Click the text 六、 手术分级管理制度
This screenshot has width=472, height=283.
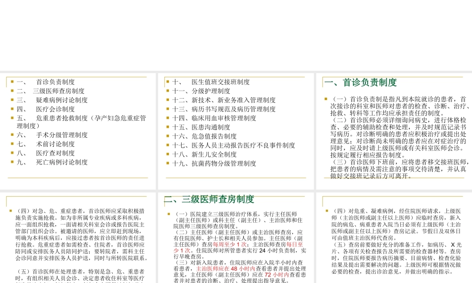pos(52,135)
